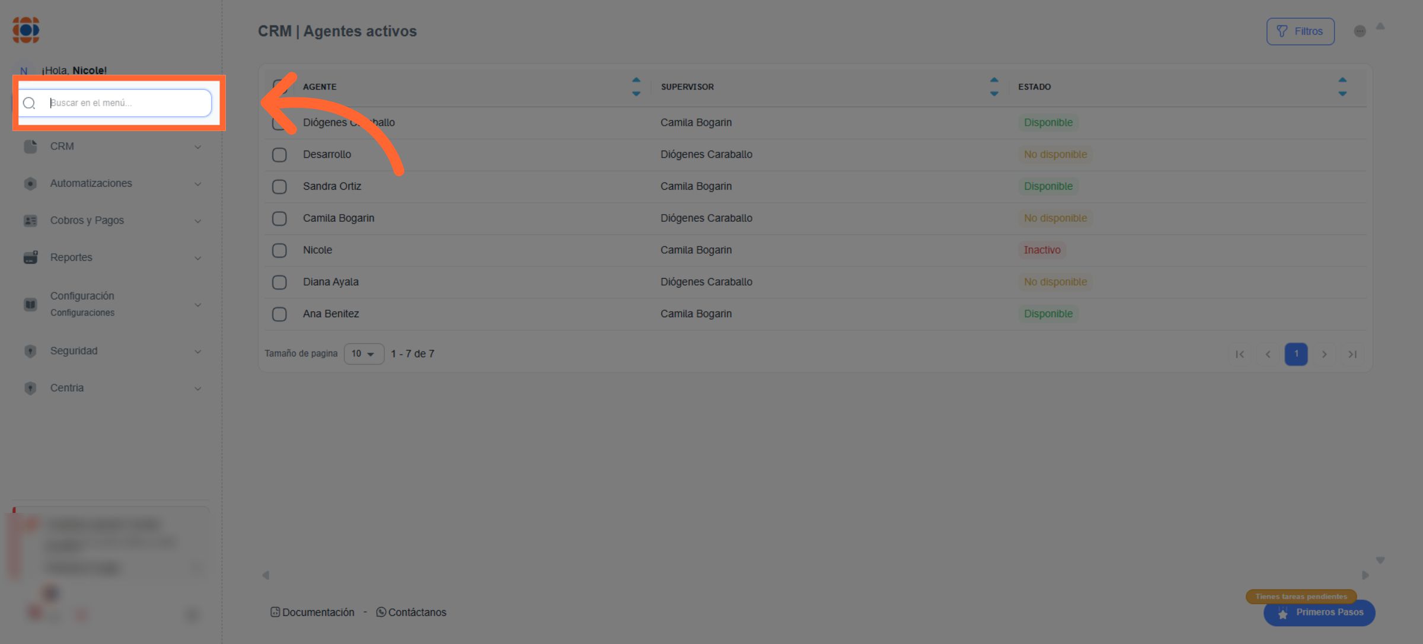1423x644 pixels.
Task: Open the page size dropdown
Action: (x=363, y=354)
